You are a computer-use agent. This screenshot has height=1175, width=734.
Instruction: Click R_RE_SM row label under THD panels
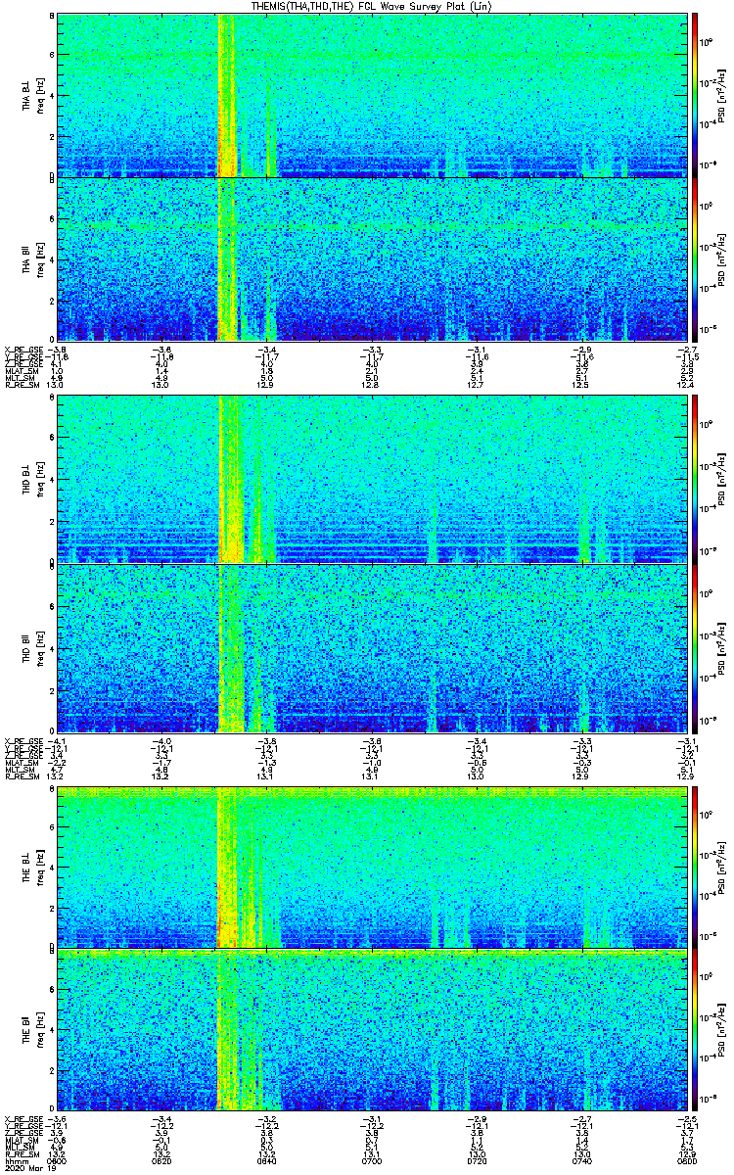coord(21,776)
